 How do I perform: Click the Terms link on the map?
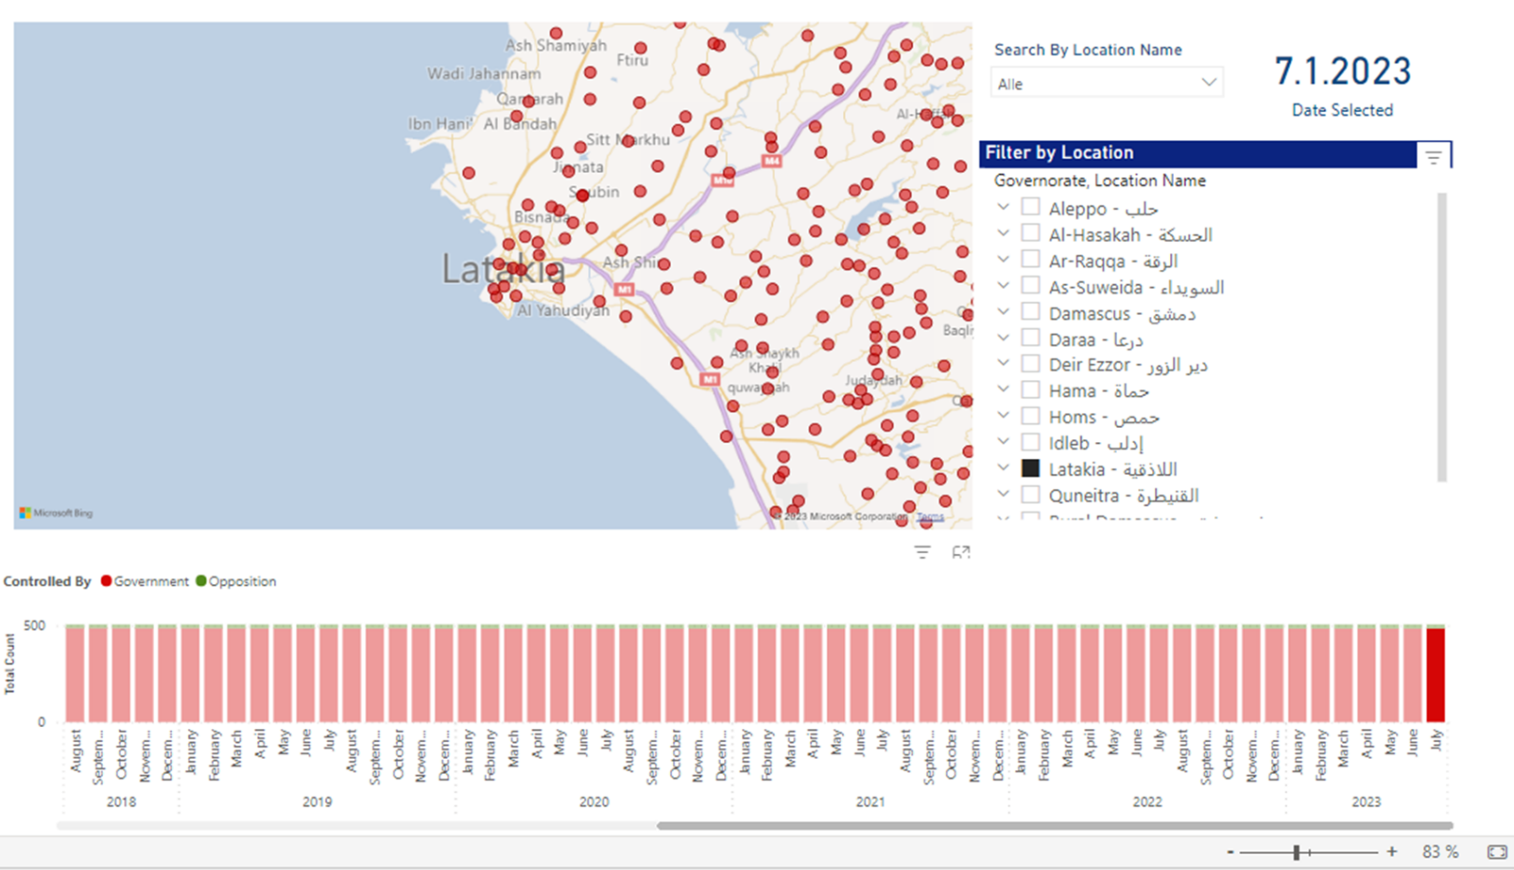point(929,517)
